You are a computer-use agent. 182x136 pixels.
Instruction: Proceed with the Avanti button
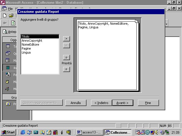123,103
